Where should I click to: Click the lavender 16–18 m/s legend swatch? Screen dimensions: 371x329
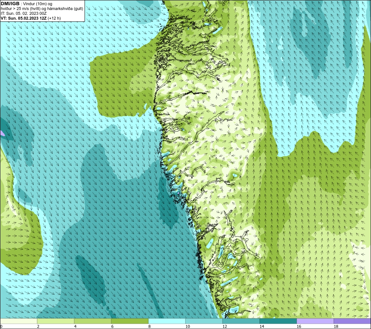pyautogui.click(x=315, y=321)
